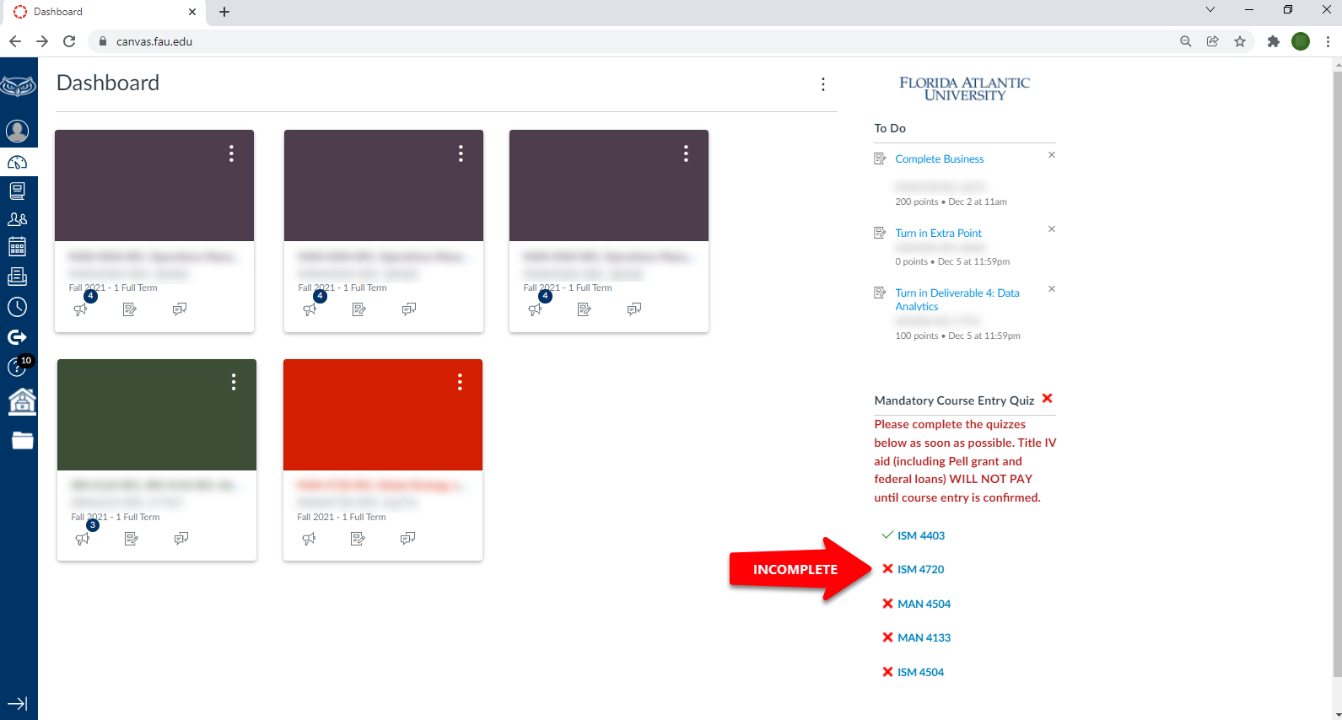
Task: Close the Mandatory Course Entry Quiz notice
Action: click(x=1048, y=399)
